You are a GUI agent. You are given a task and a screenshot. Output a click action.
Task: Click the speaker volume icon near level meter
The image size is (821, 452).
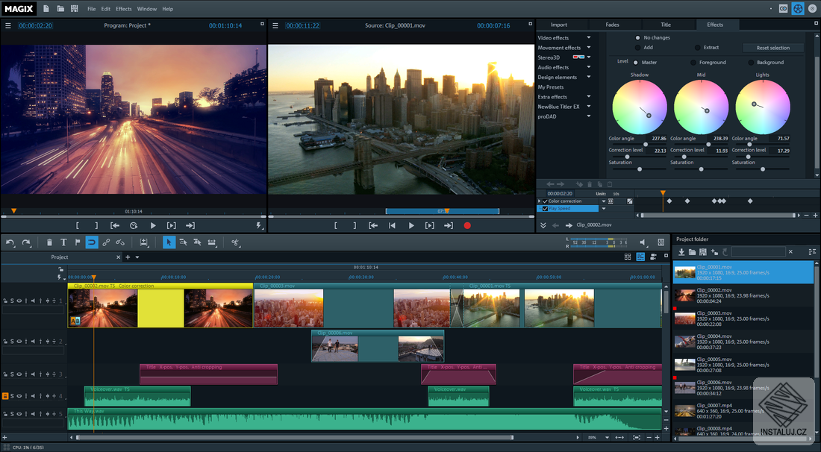click(x=643, y=242)
